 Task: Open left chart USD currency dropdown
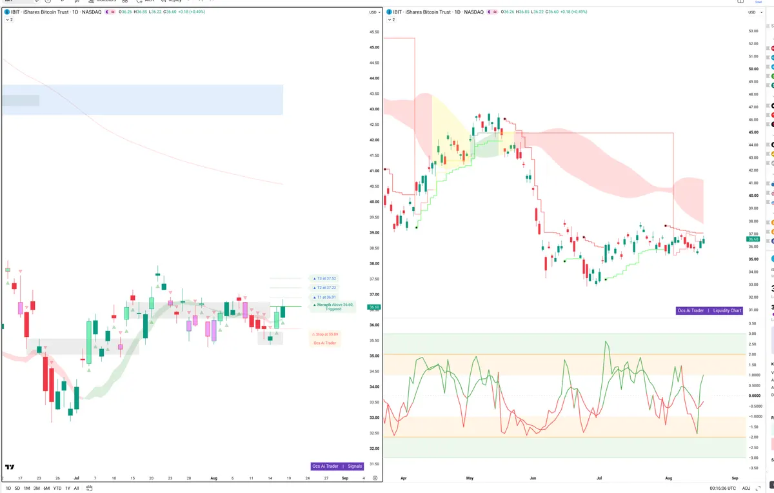tap(374, 12)
